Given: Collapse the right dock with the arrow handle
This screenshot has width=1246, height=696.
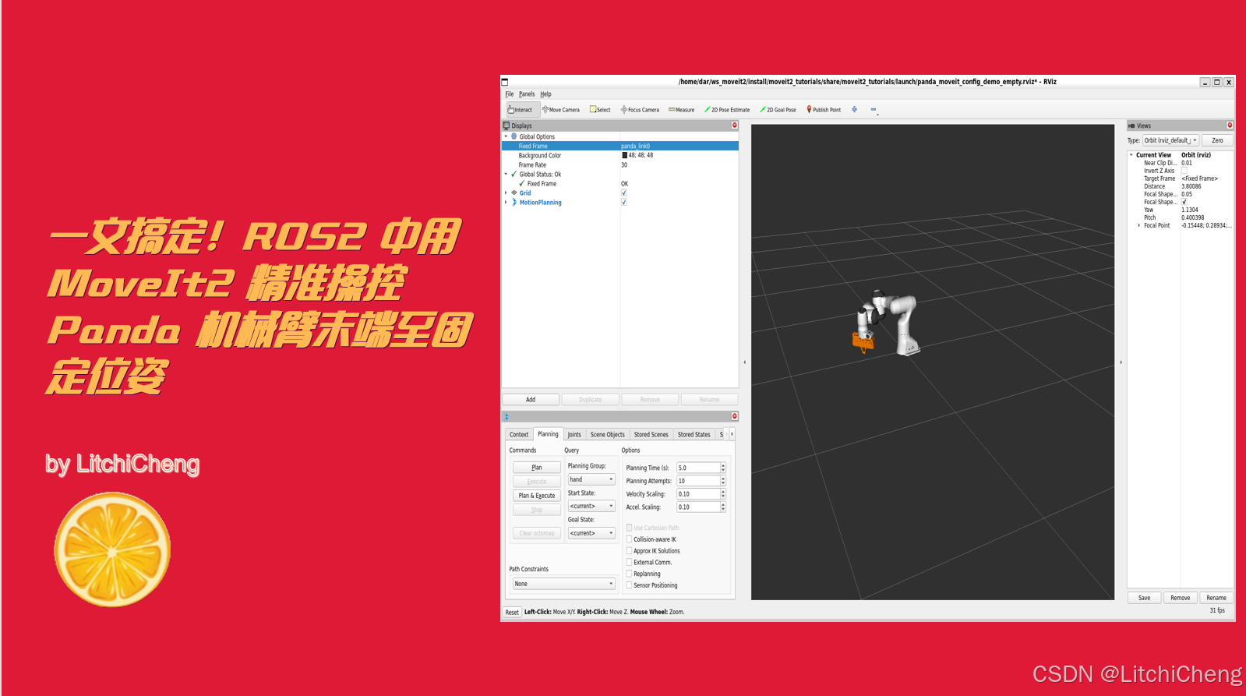Looking at the screenshot, I should click(1121, 362).
